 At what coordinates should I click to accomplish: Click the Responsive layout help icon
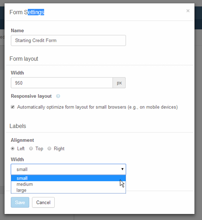tap(58, 96)
